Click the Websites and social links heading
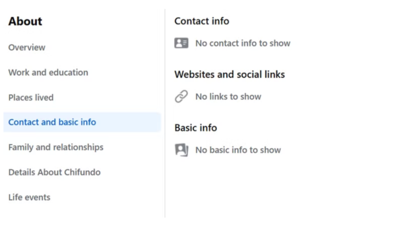Viewport: 413px width, 227px height. point(229,74)
